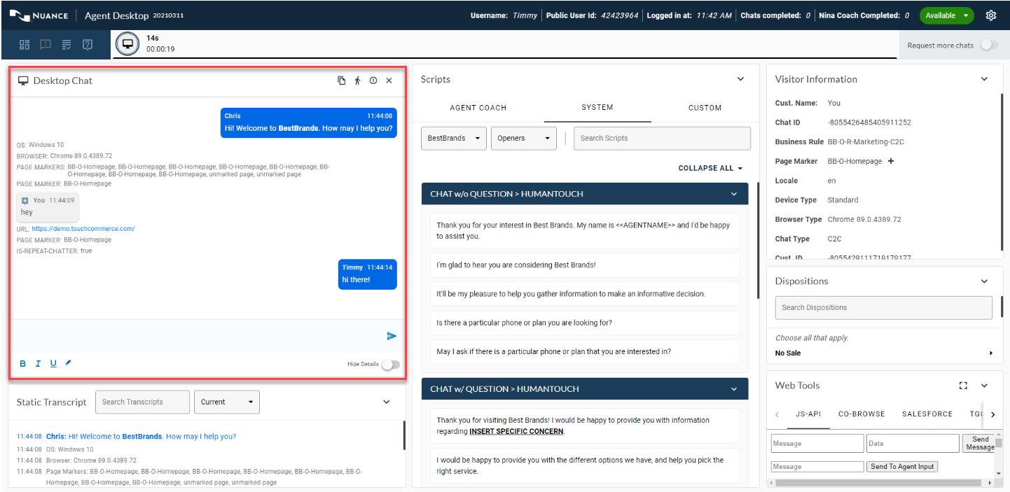This screenshot has width=1010, height=492.
Task: Toggle the Hide Details switch
Action: click(391, 364)
